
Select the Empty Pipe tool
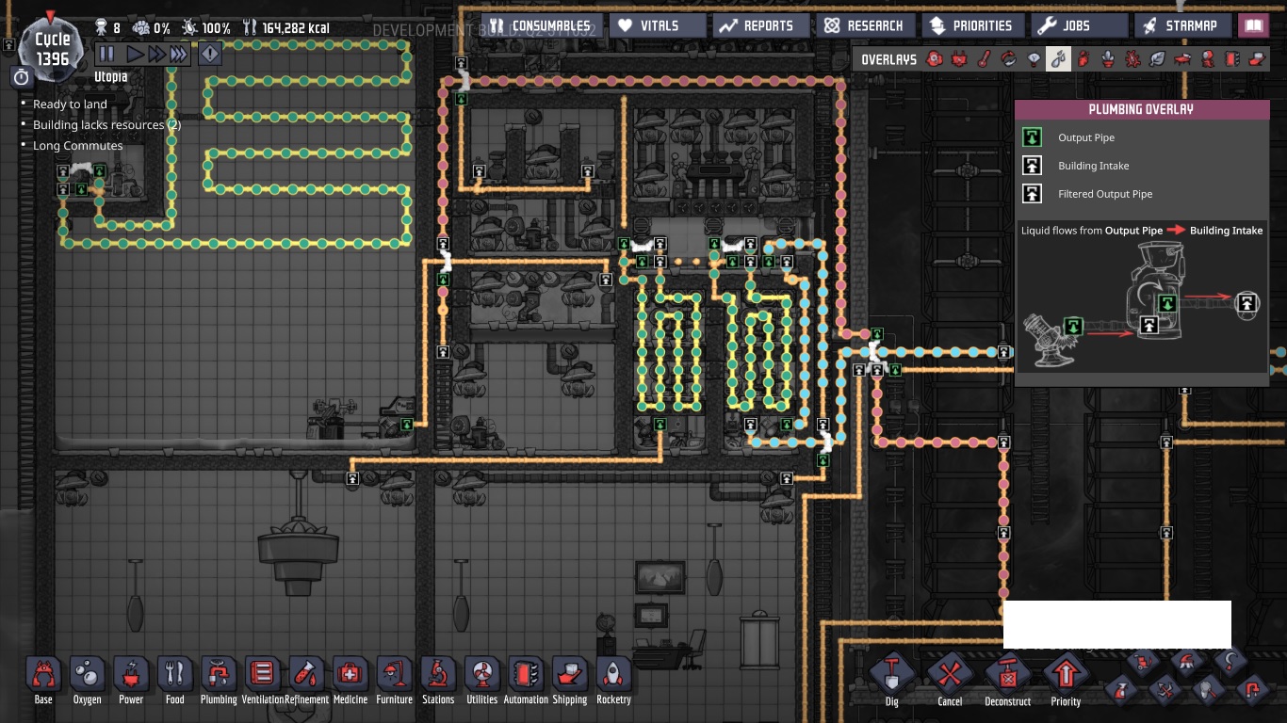tap(1253, 691)
